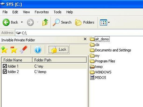Uncheck the folder 1 checkbox
Viewport: 143px width, 107px height.
[5, 66]
